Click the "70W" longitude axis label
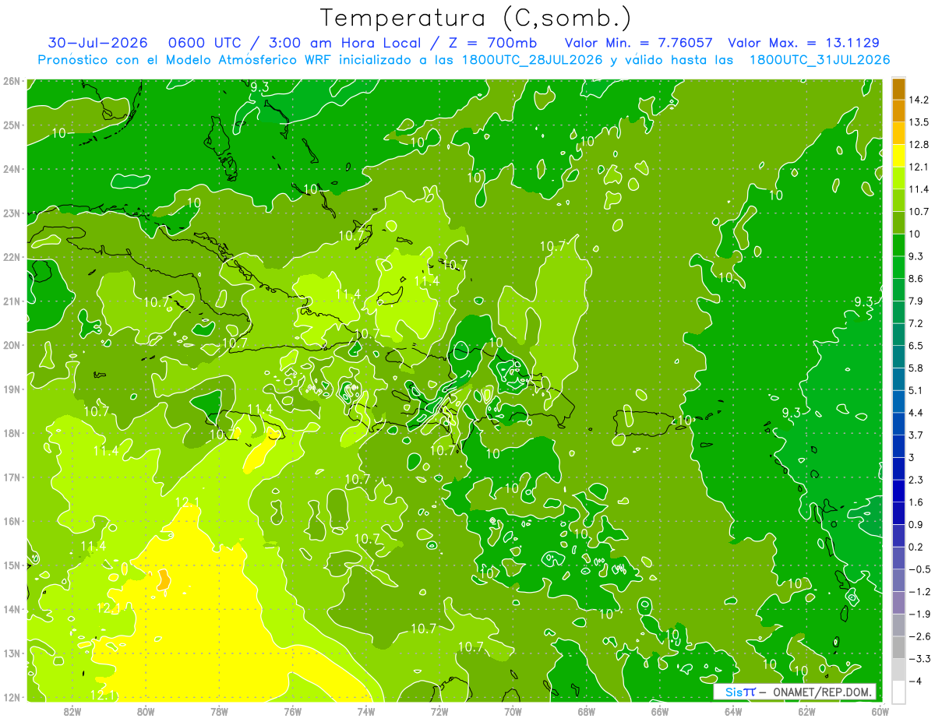Viewport: 935px width, 722px height. (513, 712)
